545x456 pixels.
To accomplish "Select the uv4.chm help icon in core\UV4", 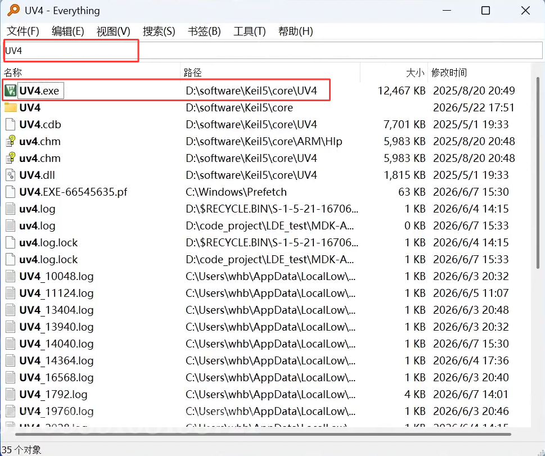I will [11, 158].
